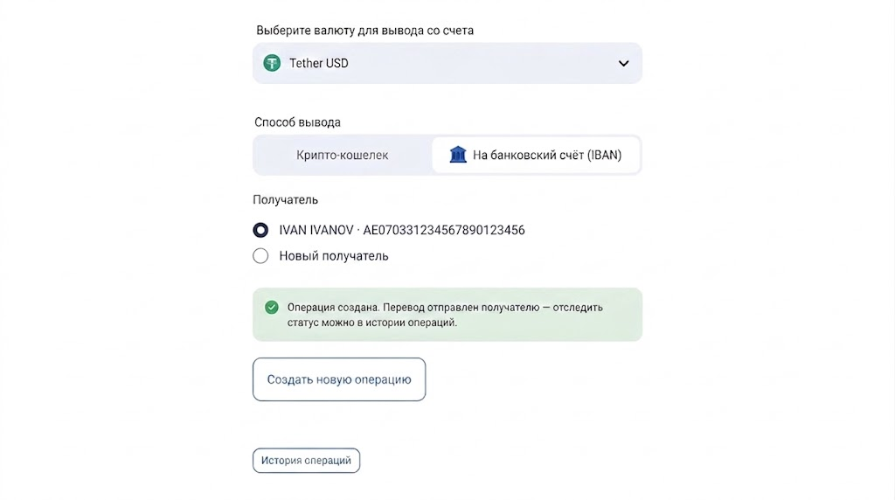
Task: Select the IVAN IVANOV recipient radio button
Action: click(x=260, y=230)
